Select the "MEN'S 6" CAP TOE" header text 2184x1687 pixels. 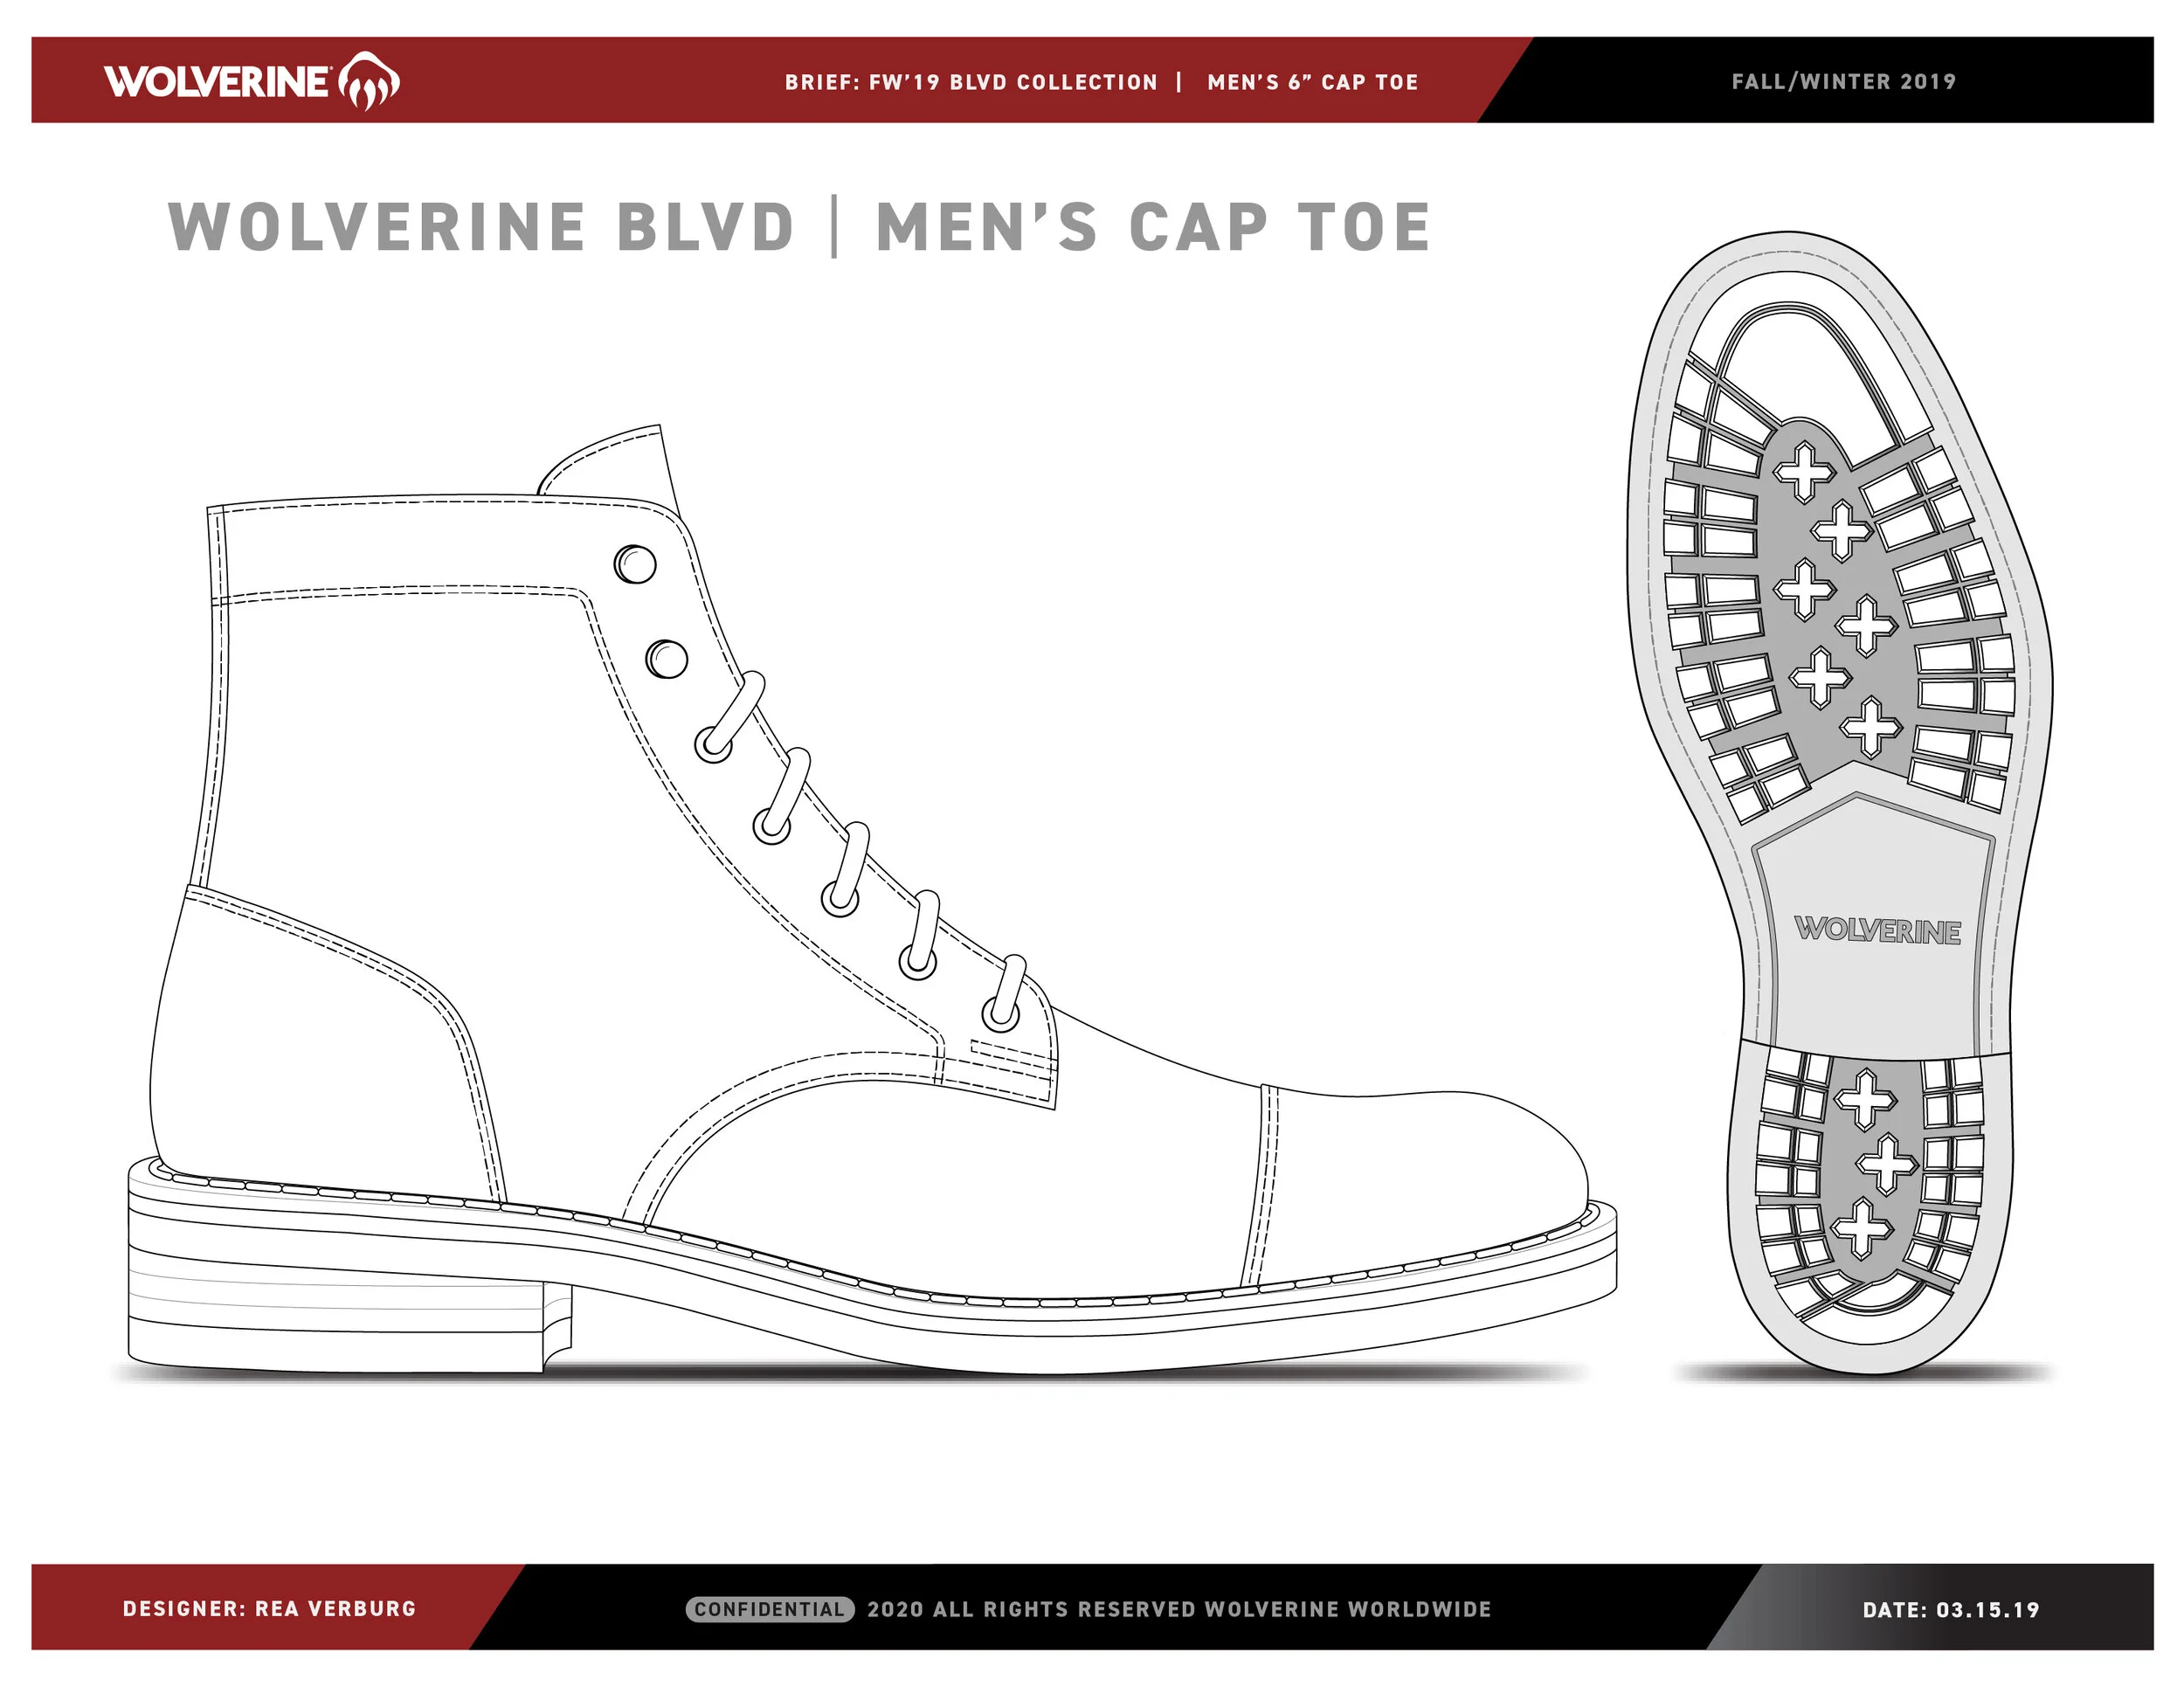(x=1313, y=82)
